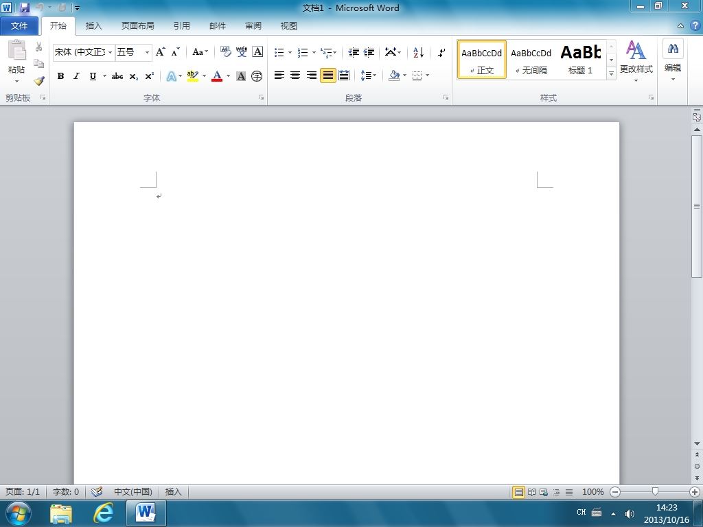
Task: Click the Shrink Font icon
Action: coord(175,52)
